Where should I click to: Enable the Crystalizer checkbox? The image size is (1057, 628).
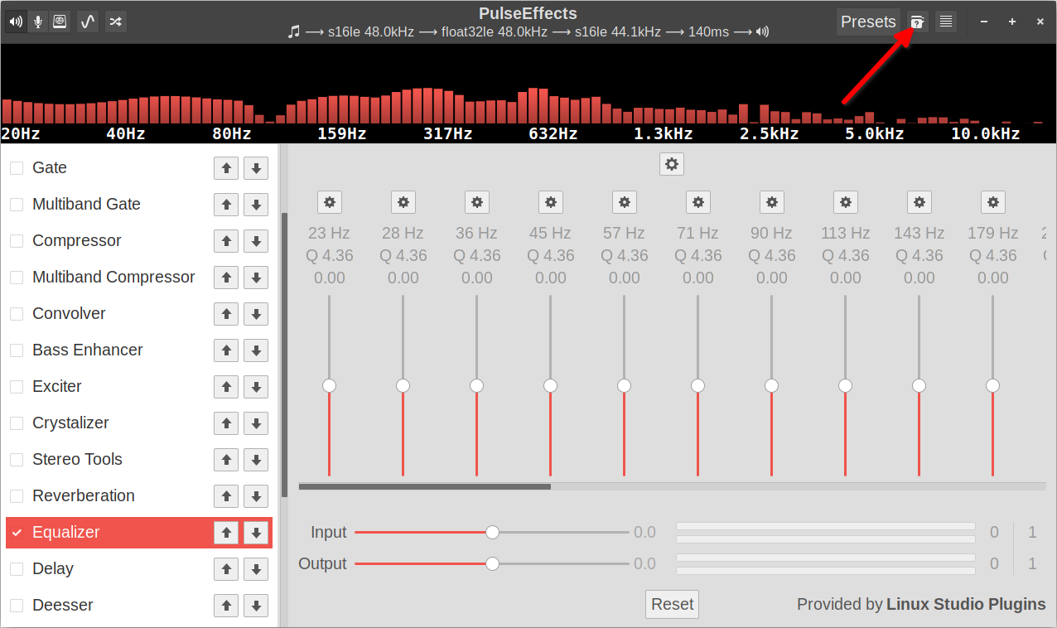click(x=17, y=423)
